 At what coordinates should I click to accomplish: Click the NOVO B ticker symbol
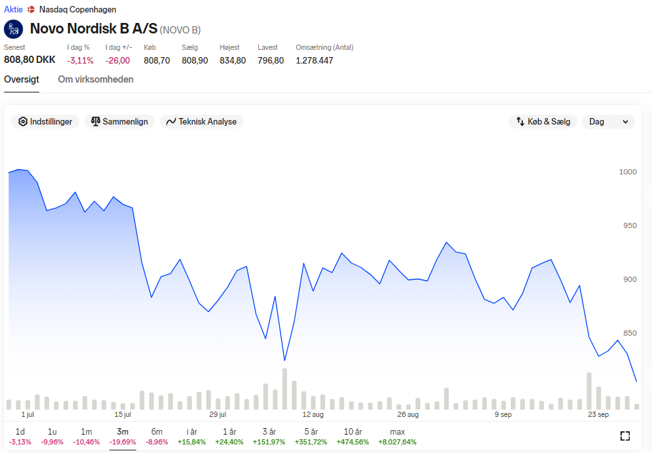tap(180, 30)
